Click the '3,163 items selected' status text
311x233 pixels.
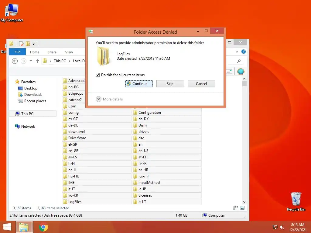click(53, 208)
